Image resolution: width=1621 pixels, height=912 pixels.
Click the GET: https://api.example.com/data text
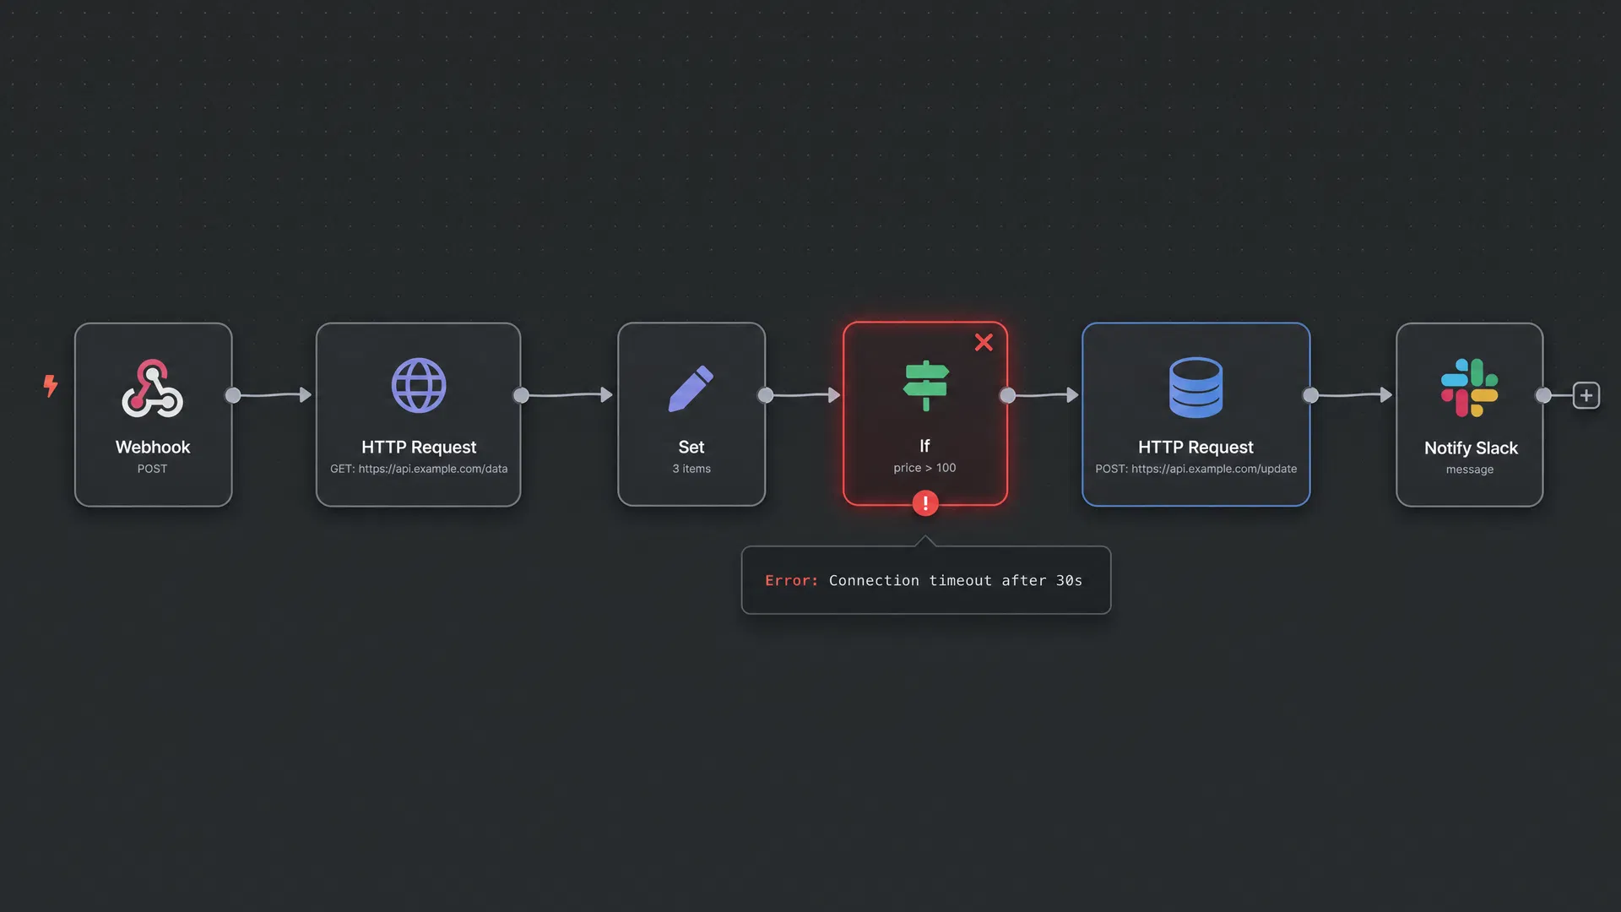point(419,469)
